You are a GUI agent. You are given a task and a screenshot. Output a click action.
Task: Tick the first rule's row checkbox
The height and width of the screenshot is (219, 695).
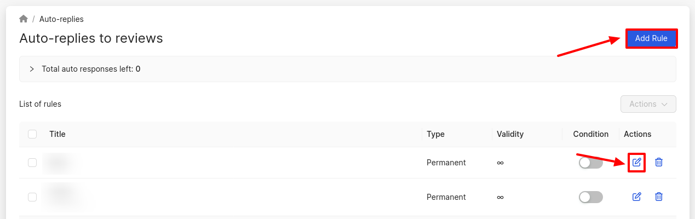[32, 163]
